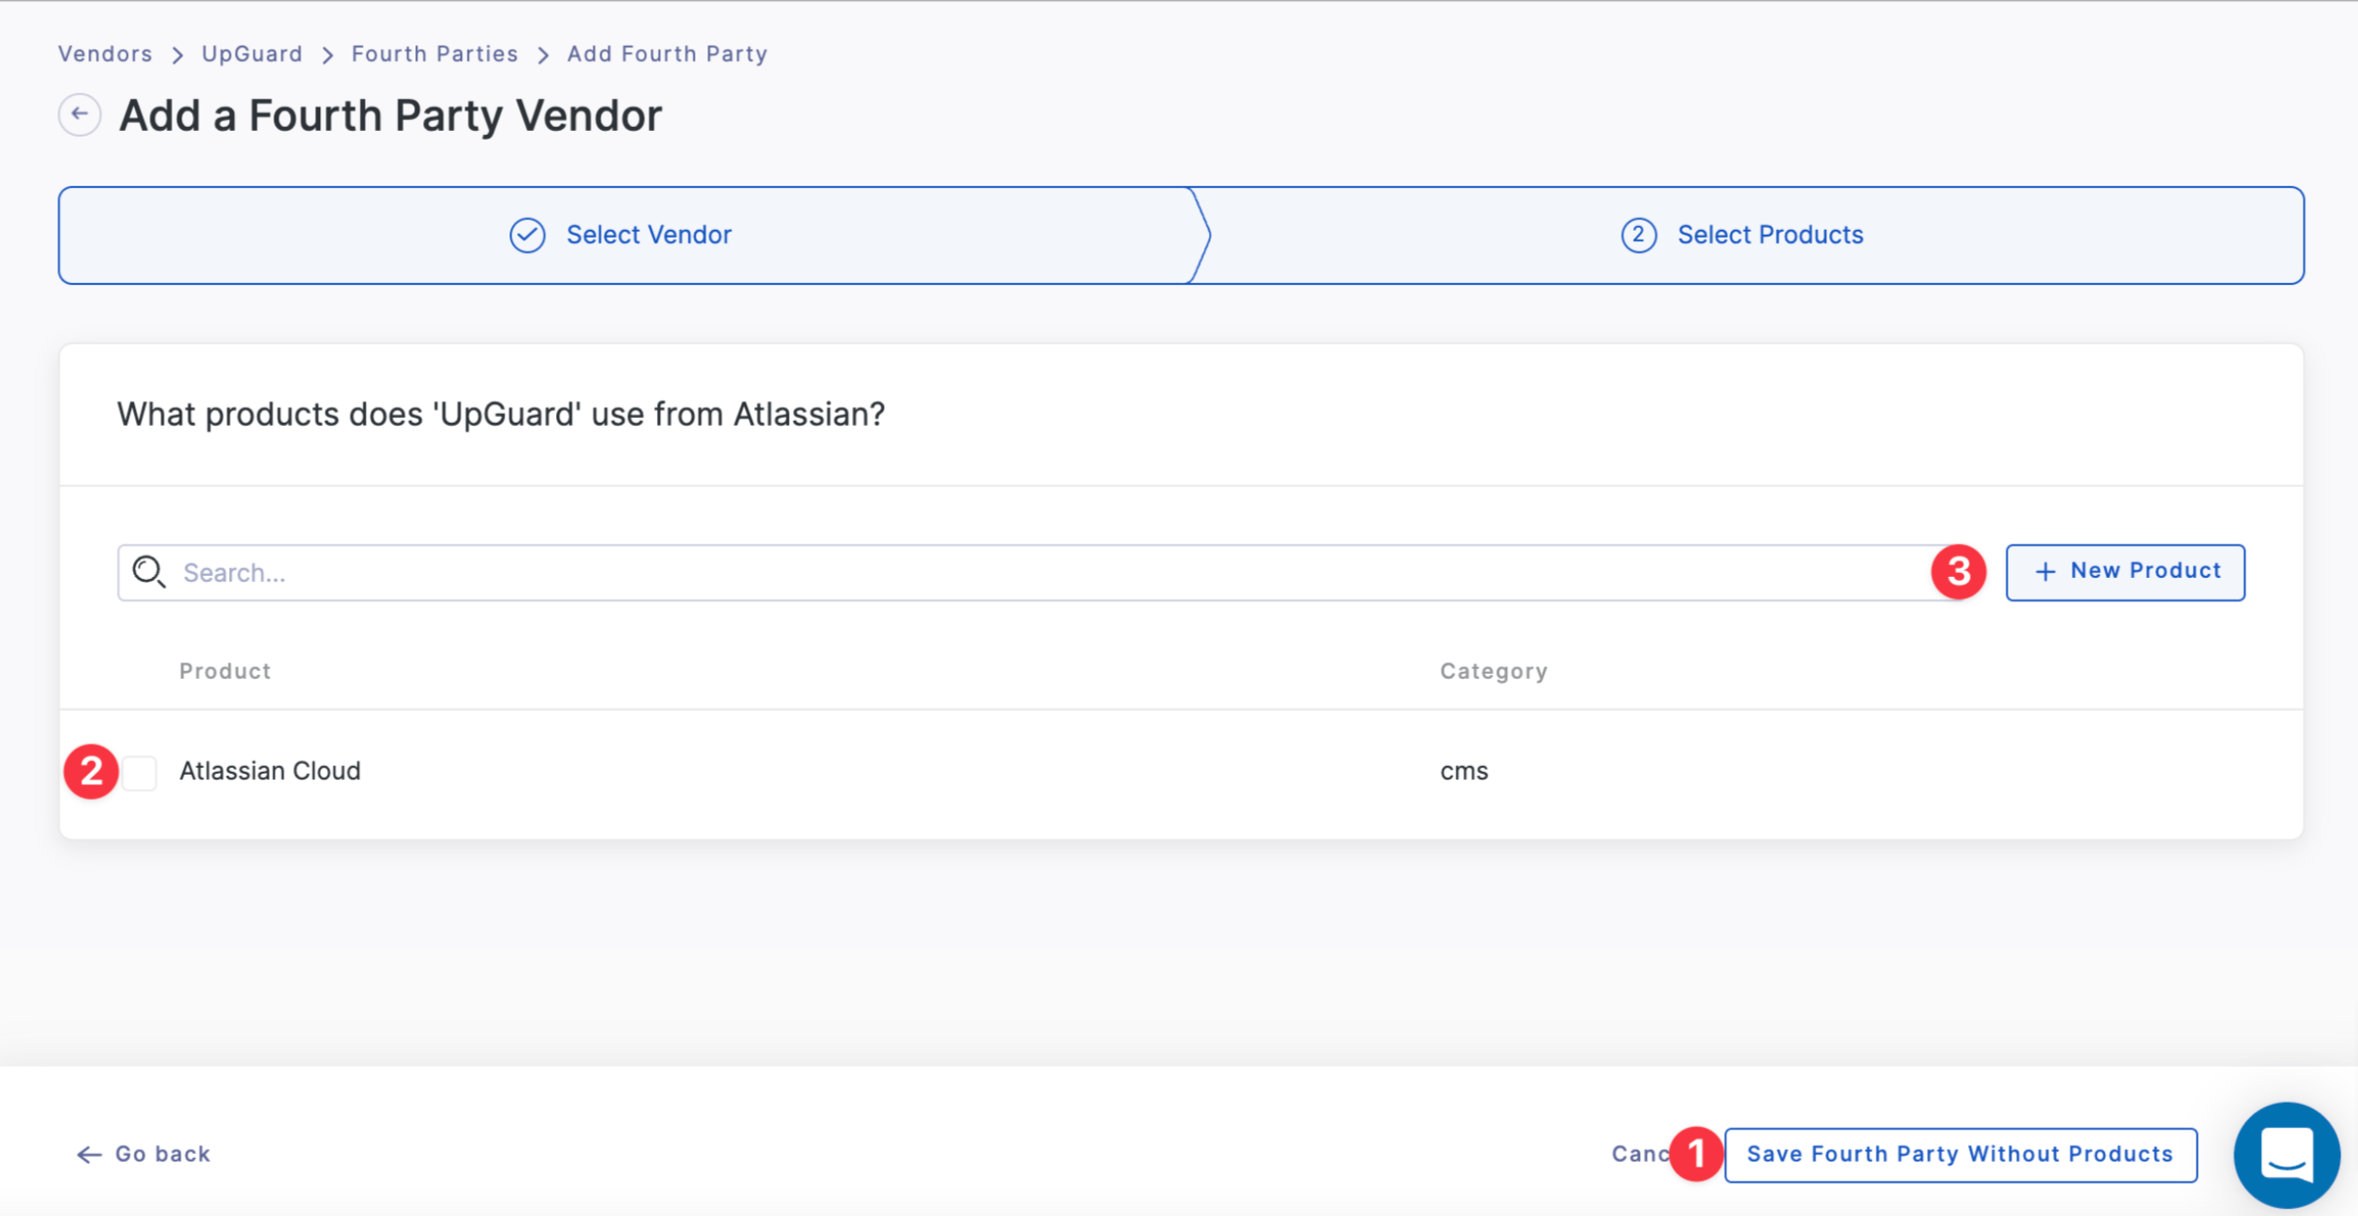The image size is (2358, 1216).
Task: Click the plus icon on New Product button
Action: click(2046, 571)
